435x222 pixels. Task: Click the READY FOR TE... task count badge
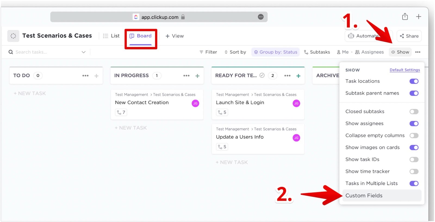point(272,76)
